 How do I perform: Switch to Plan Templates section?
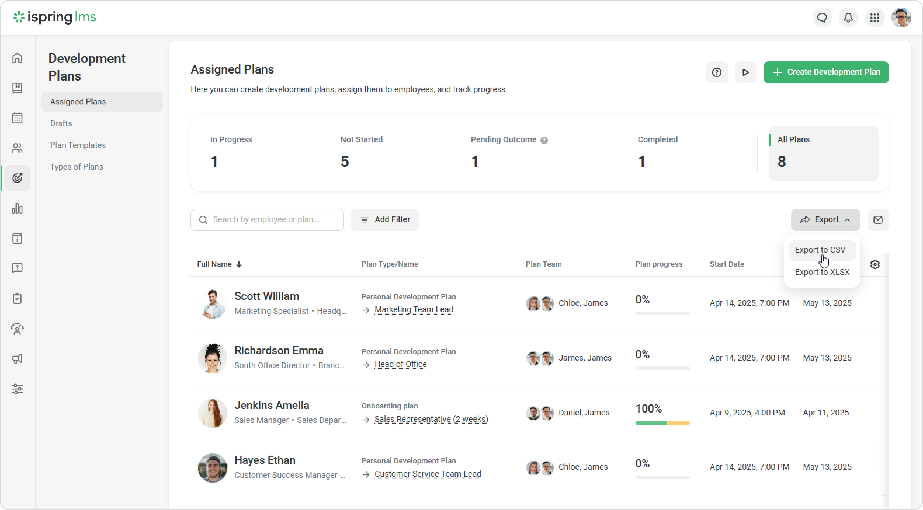pos(78,145)
